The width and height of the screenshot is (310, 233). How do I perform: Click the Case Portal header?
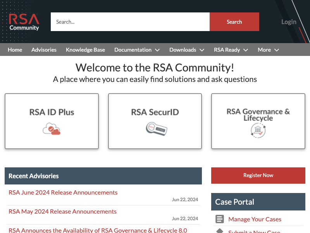(258, 202)
